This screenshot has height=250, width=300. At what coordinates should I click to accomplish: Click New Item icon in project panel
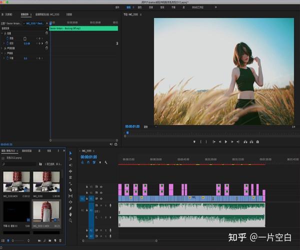(x=55, y=240)
